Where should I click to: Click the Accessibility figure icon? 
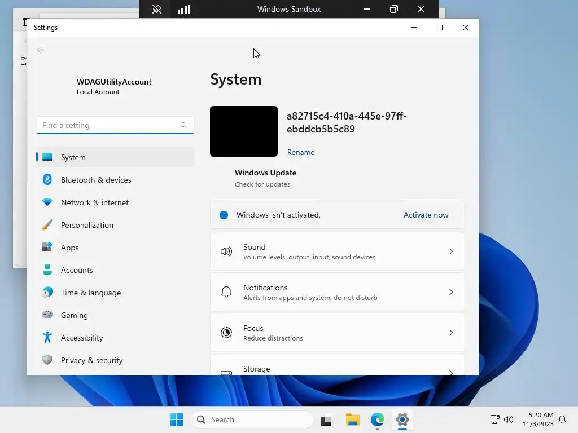pos(47,337)
